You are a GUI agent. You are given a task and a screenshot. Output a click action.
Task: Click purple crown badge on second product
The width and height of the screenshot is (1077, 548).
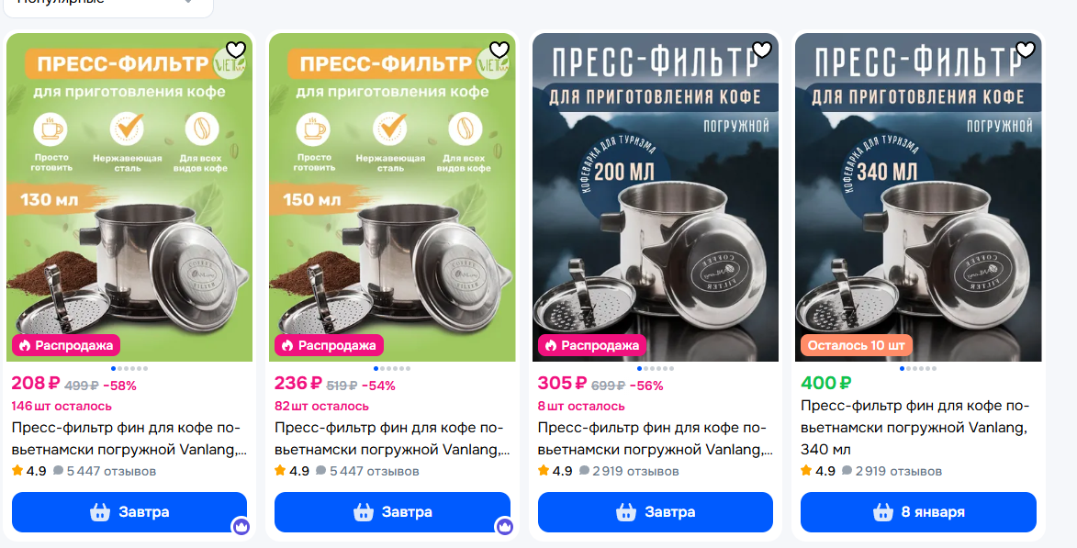pos(504,527)
